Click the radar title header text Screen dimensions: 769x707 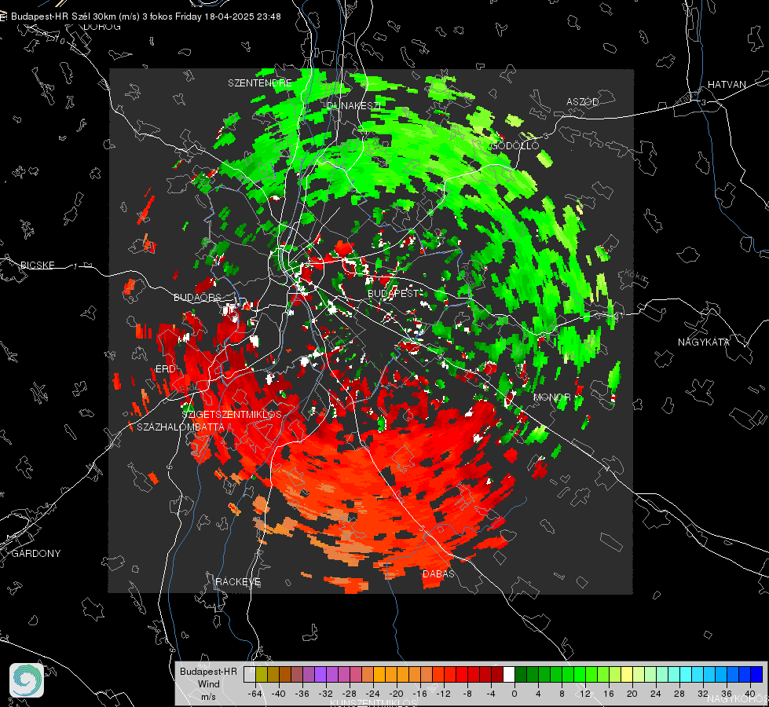[145, 16]
